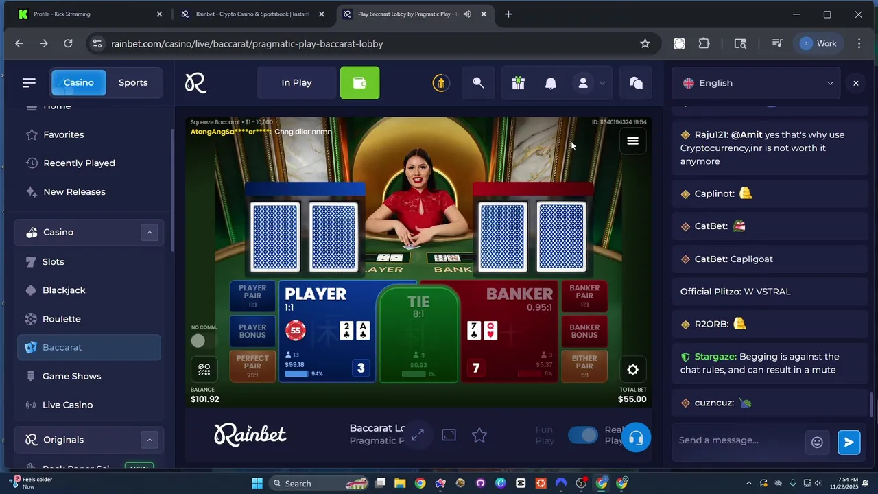Open a new browser tab
The width and height of the screenshot is (878, 494).
508,14
